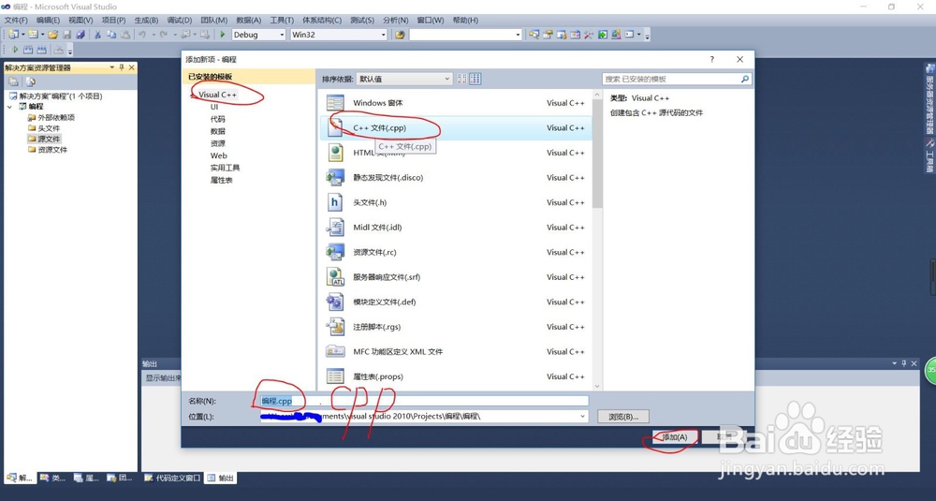Select the 实用工具 template category
The width and height of the screenshot is (936, 501).
click(225, 168)
